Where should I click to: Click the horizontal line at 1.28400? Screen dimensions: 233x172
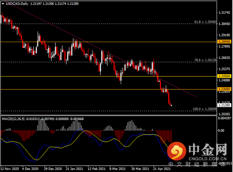[104, 42]
